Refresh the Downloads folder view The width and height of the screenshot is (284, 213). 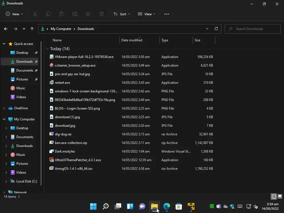(x=216, y=29)
